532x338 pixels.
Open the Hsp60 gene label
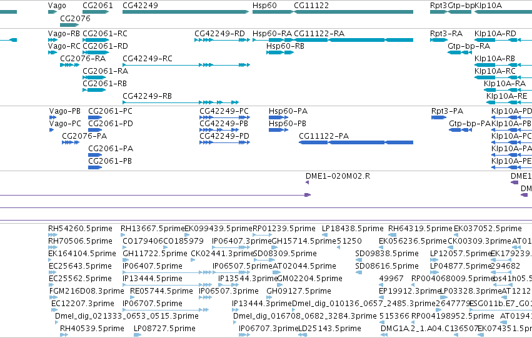point(264,6)
